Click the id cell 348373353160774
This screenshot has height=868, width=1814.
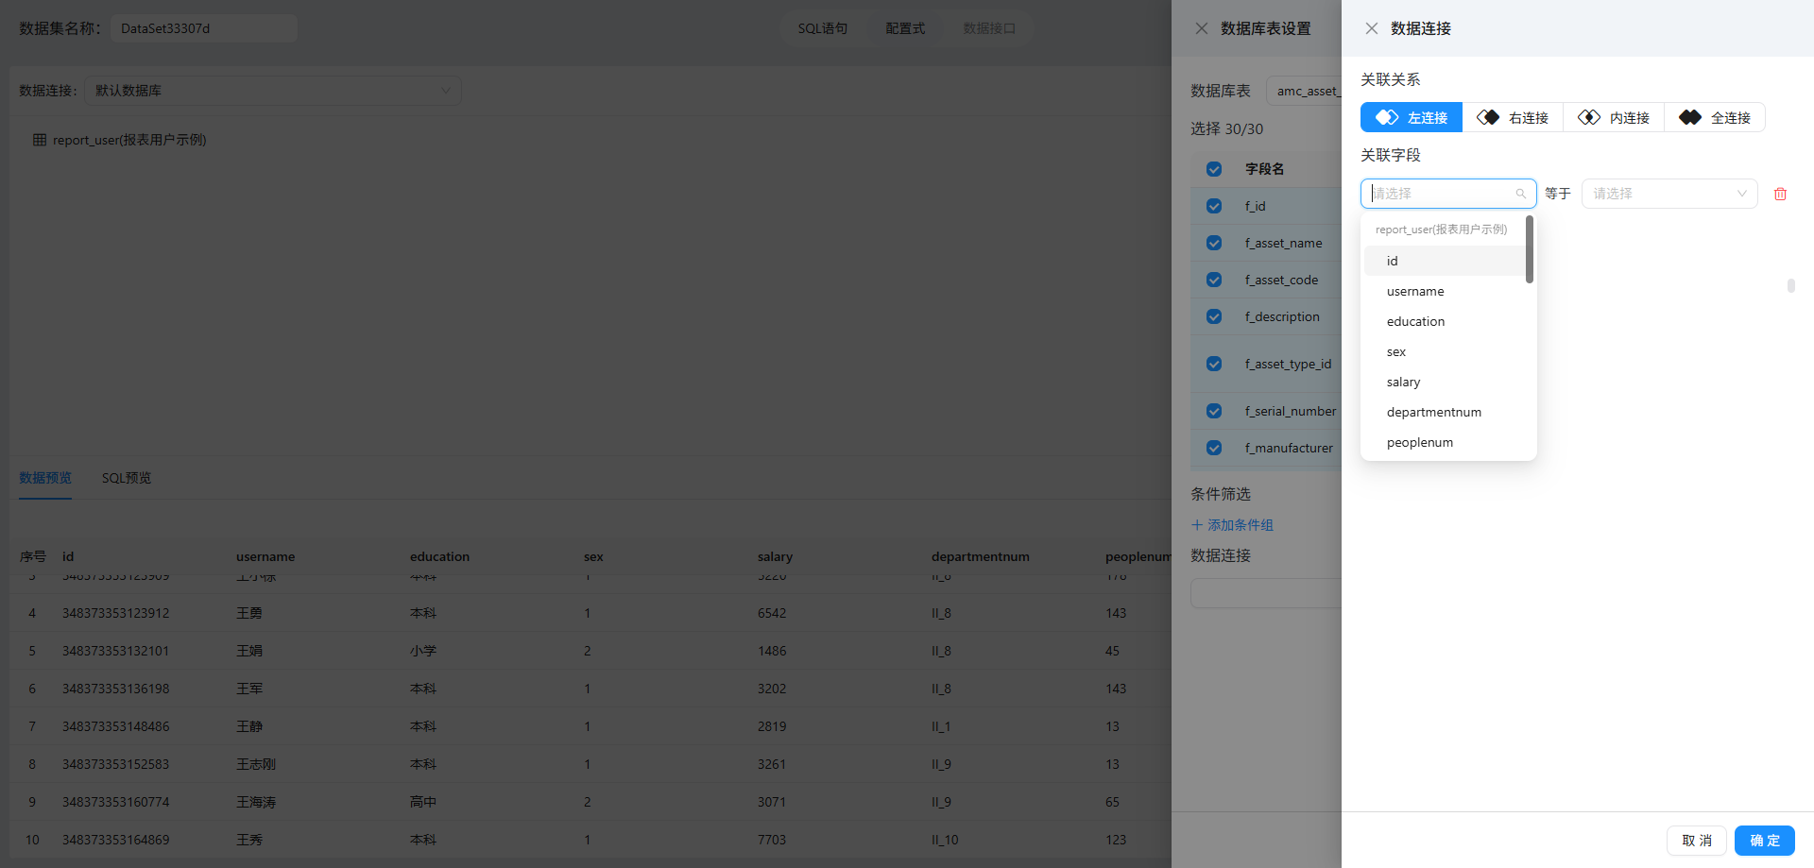116,802
